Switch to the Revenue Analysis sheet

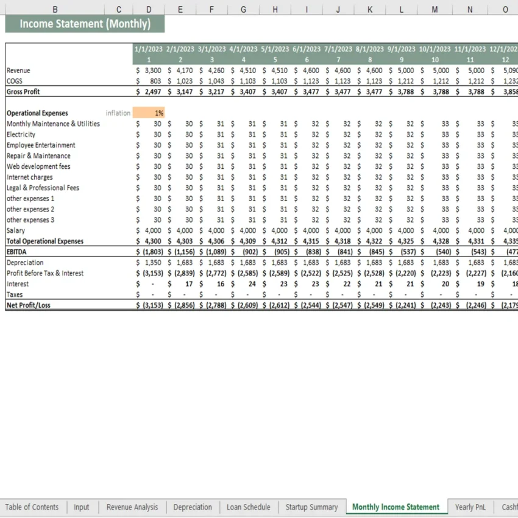(132, 506)
